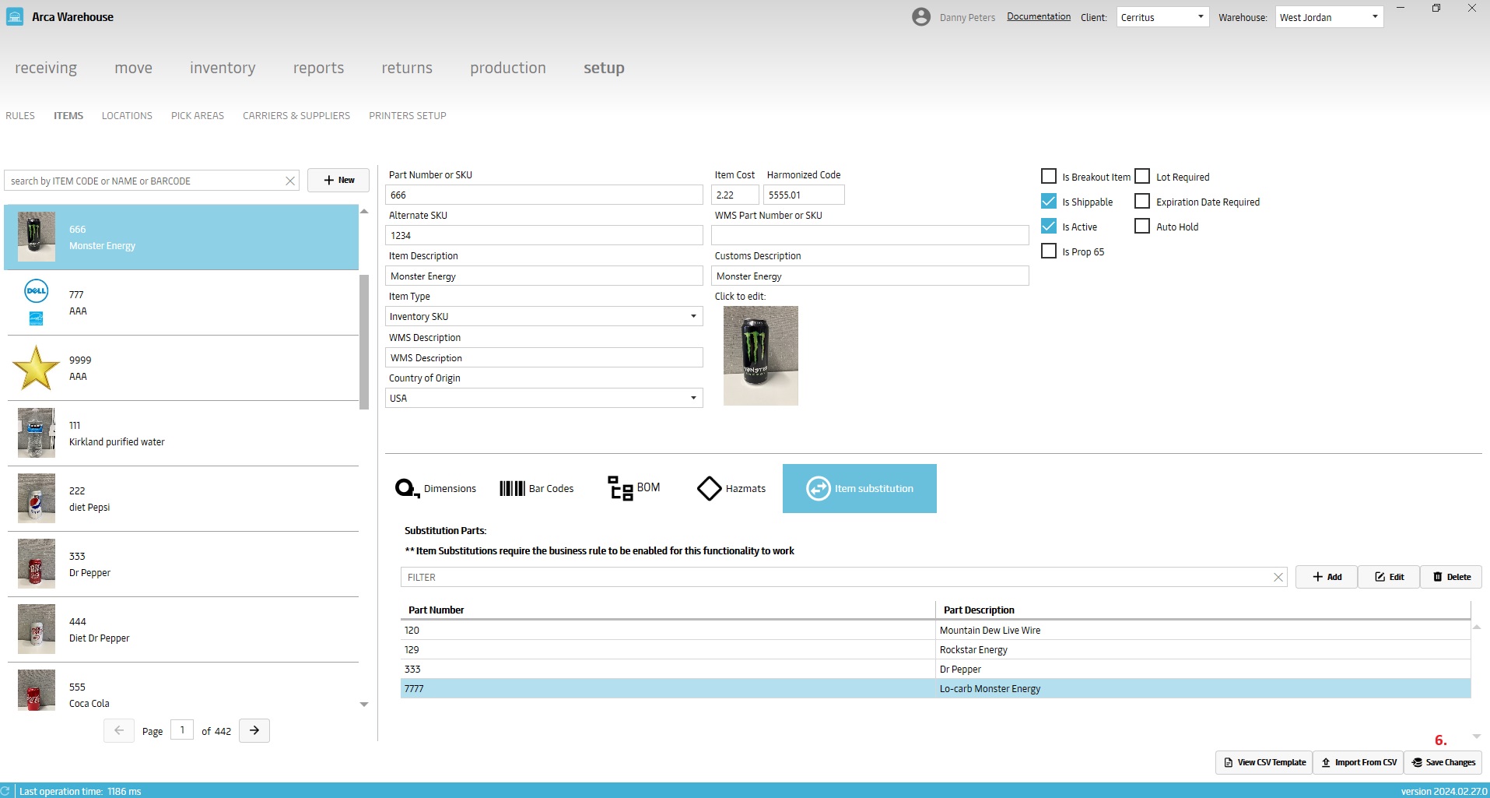Open the production menu

[508, 68]
